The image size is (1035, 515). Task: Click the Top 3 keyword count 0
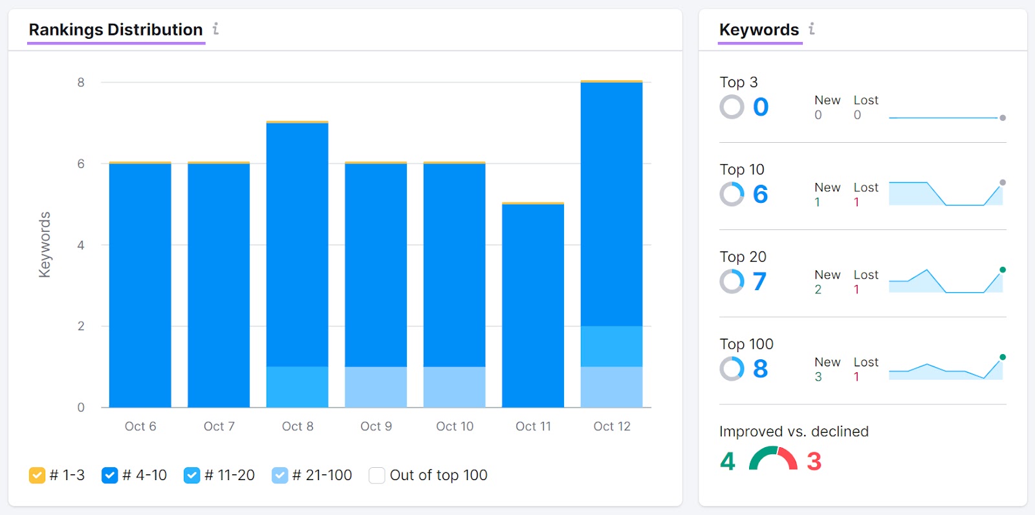click(761, 107)
